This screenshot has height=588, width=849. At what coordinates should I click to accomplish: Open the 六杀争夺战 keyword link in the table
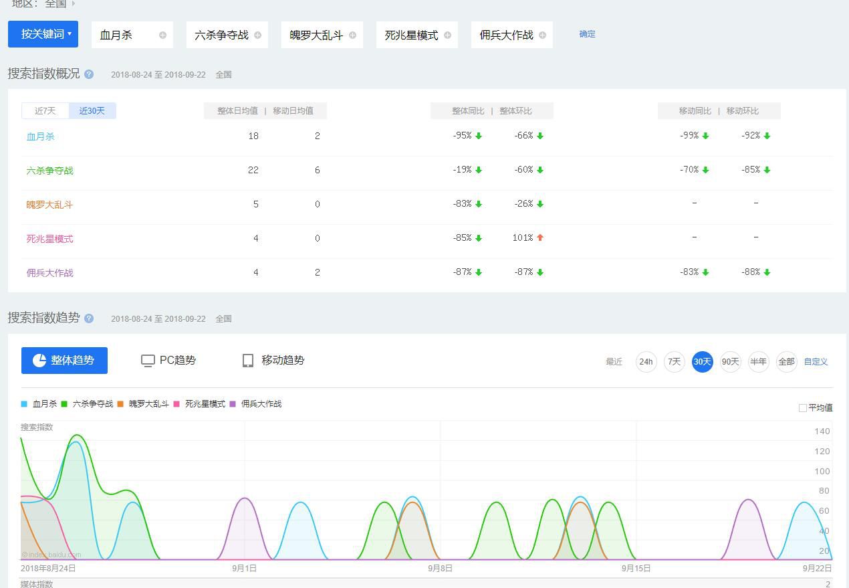50,171
